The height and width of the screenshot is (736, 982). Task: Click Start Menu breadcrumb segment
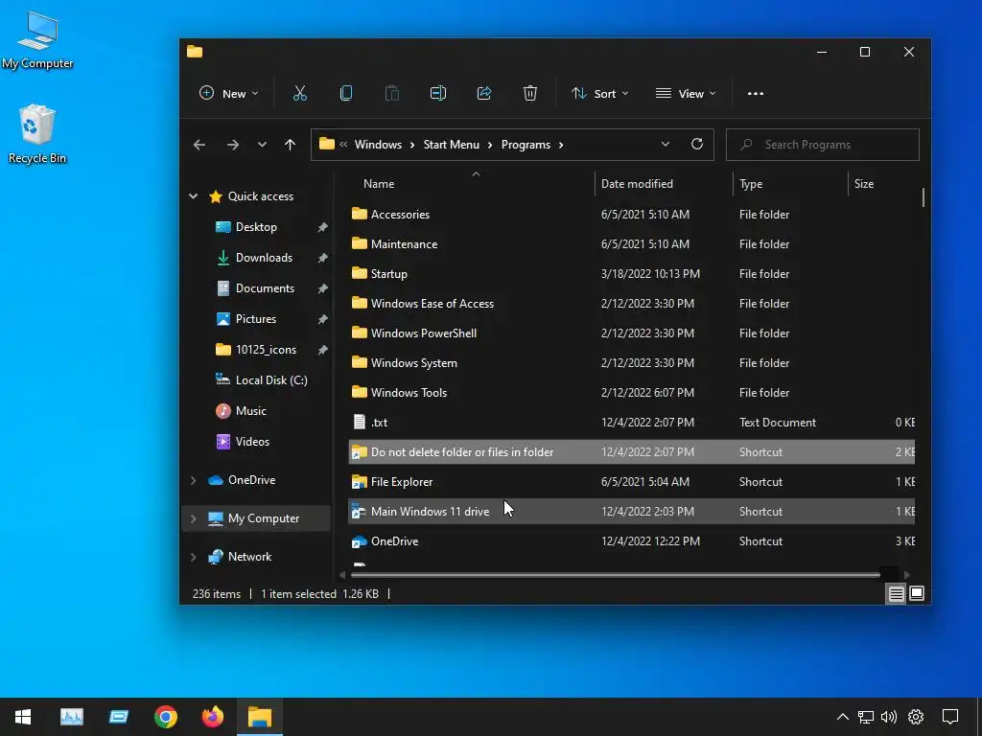[451, 145]
